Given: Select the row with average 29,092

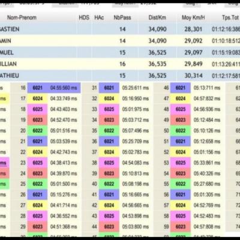Looking at the screenshot, I should coord(120,41).
